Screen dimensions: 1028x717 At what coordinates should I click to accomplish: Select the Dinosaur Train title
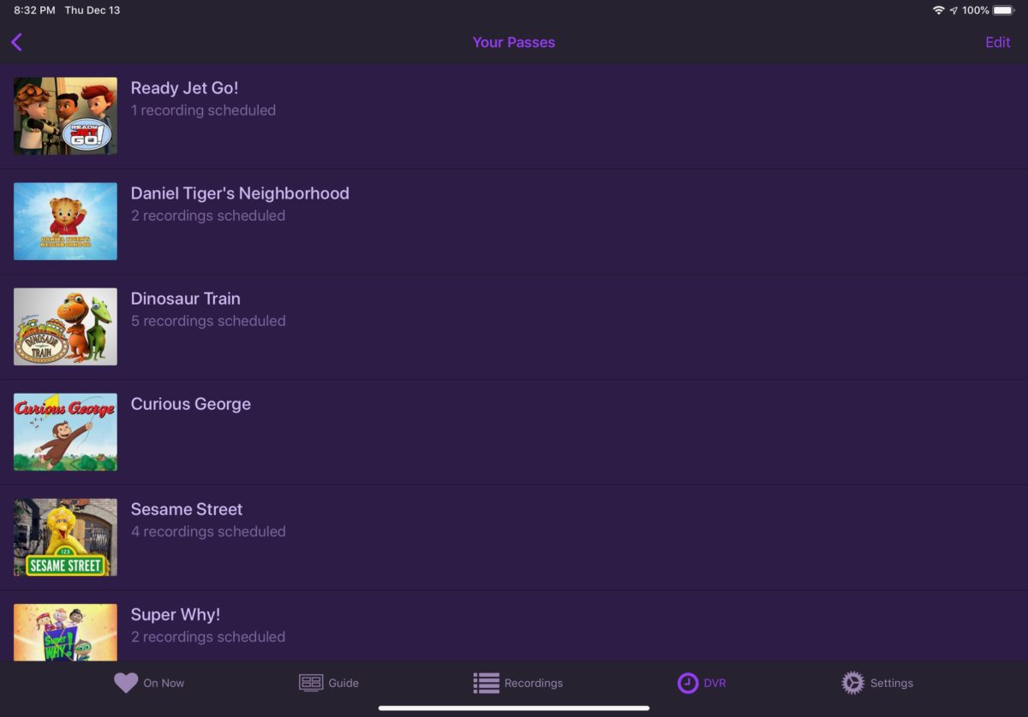[x=186, y=299]
